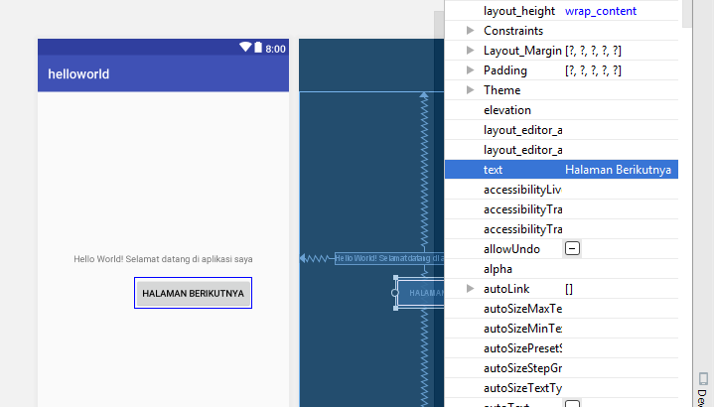714x407 pixels.
Task: Expand the Theme property group
Action: (x=471, y=90)
